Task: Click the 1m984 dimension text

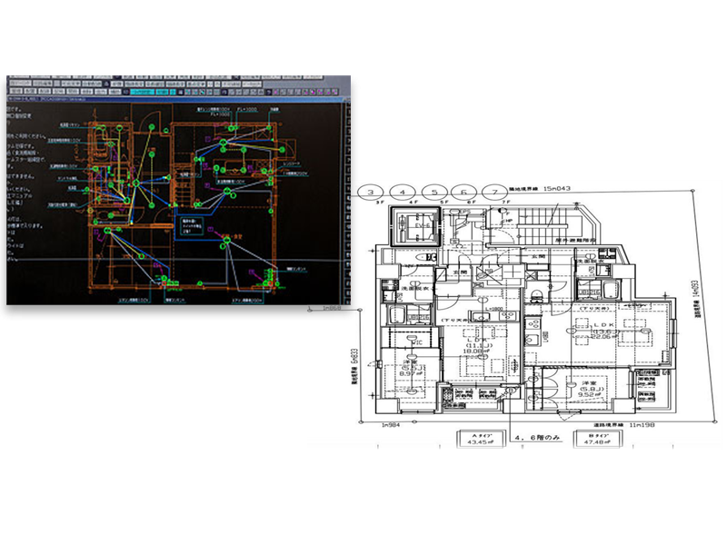Action: click(x=391, y=425)
